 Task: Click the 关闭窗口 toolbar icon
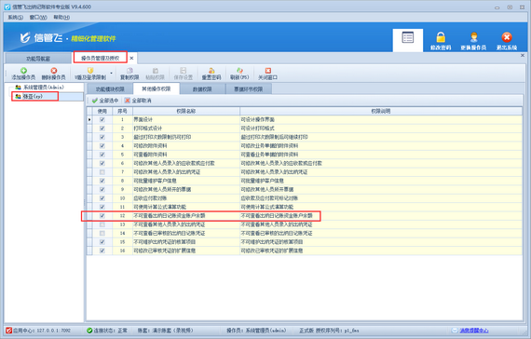tap(268, 71)
